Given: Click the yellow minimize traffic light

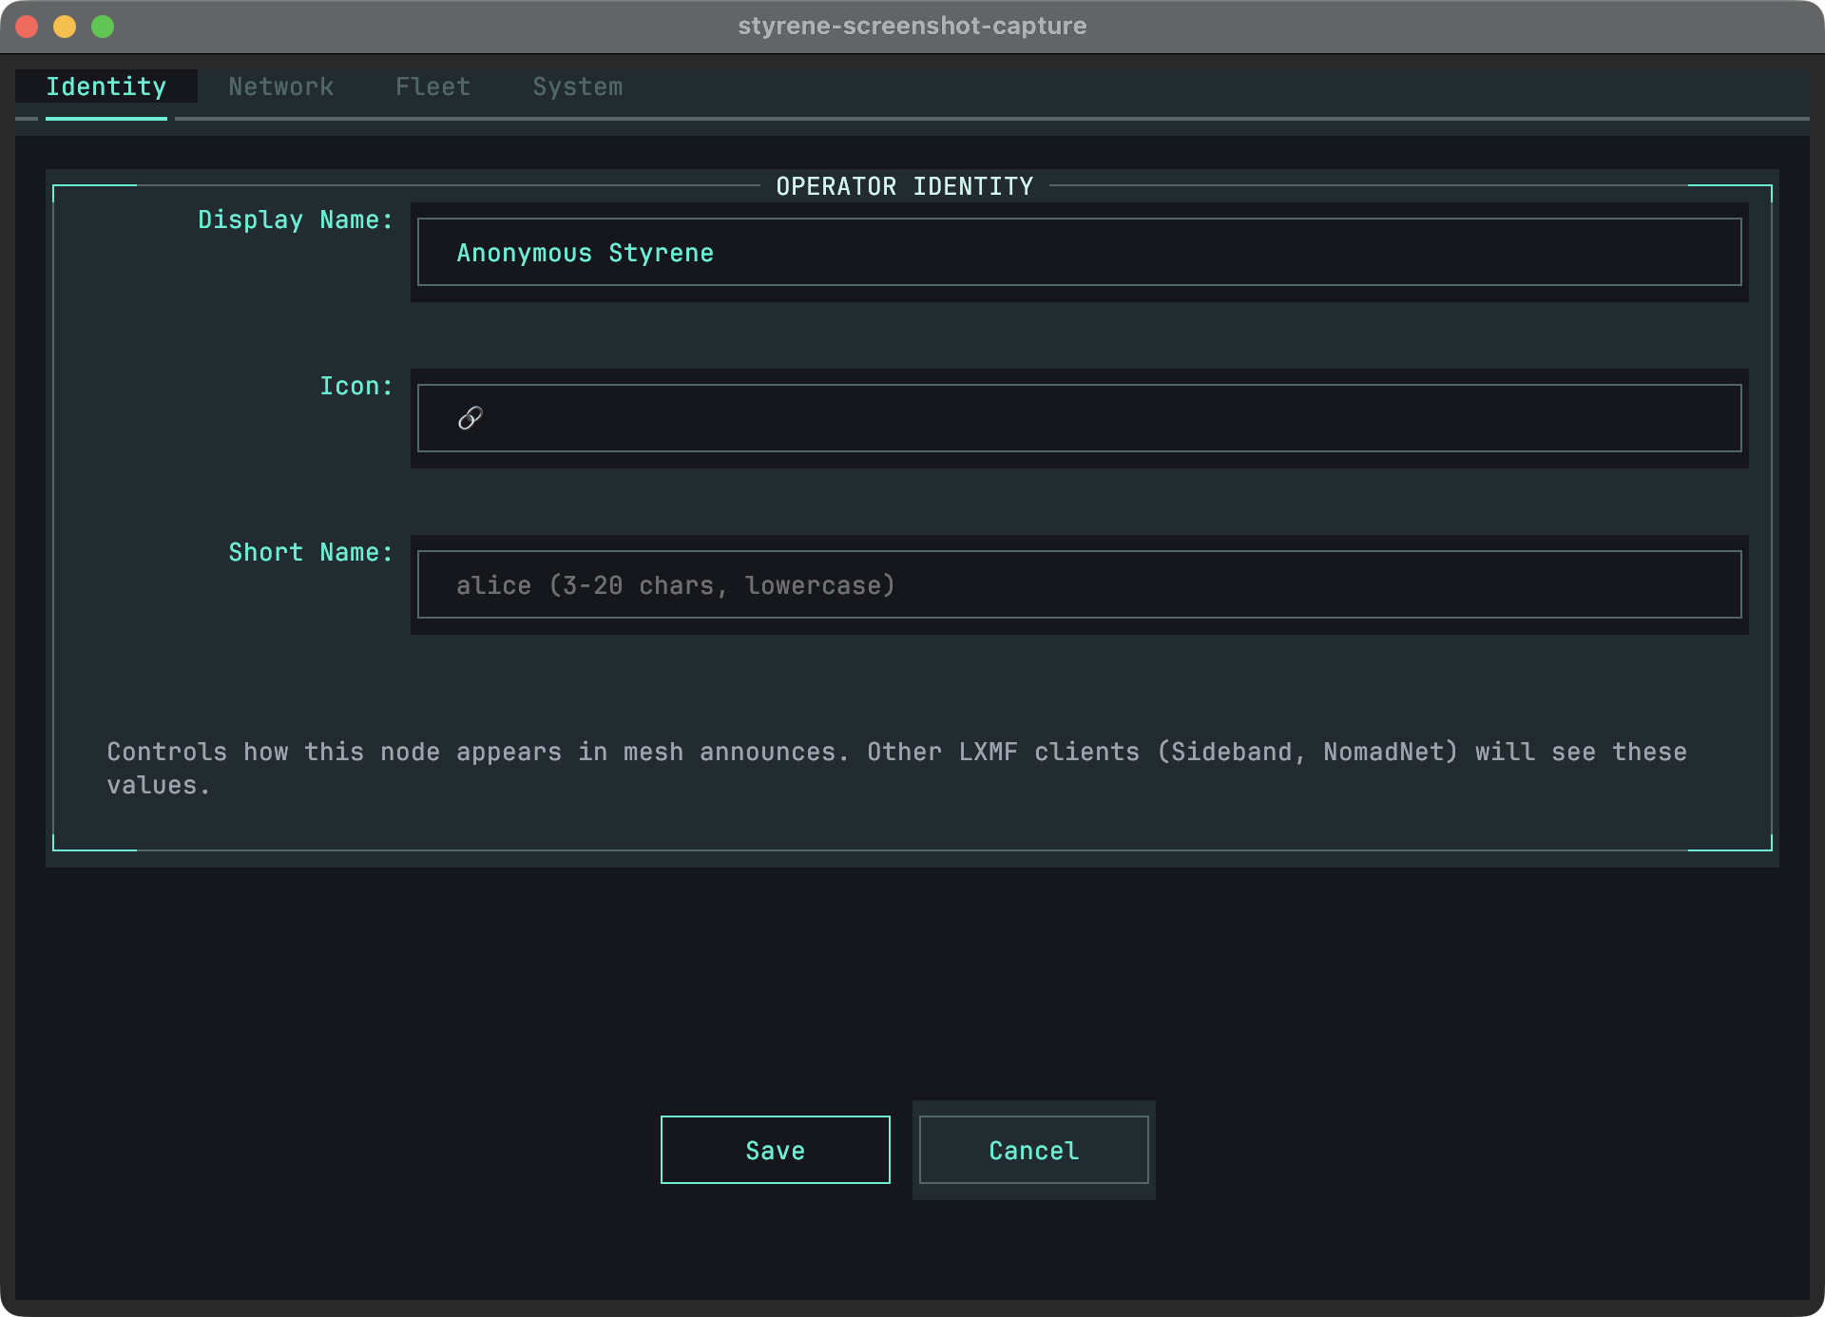Looking at the screenshot, I should 66,27.
